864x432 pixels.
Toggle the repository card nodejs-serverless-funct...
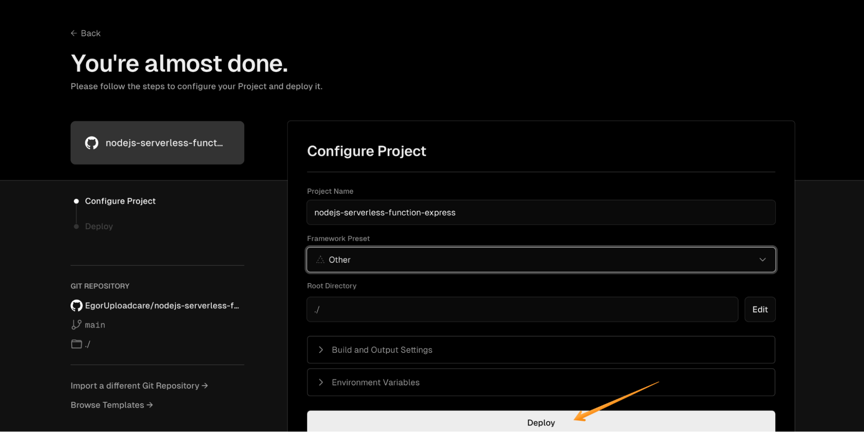[157, 143]
